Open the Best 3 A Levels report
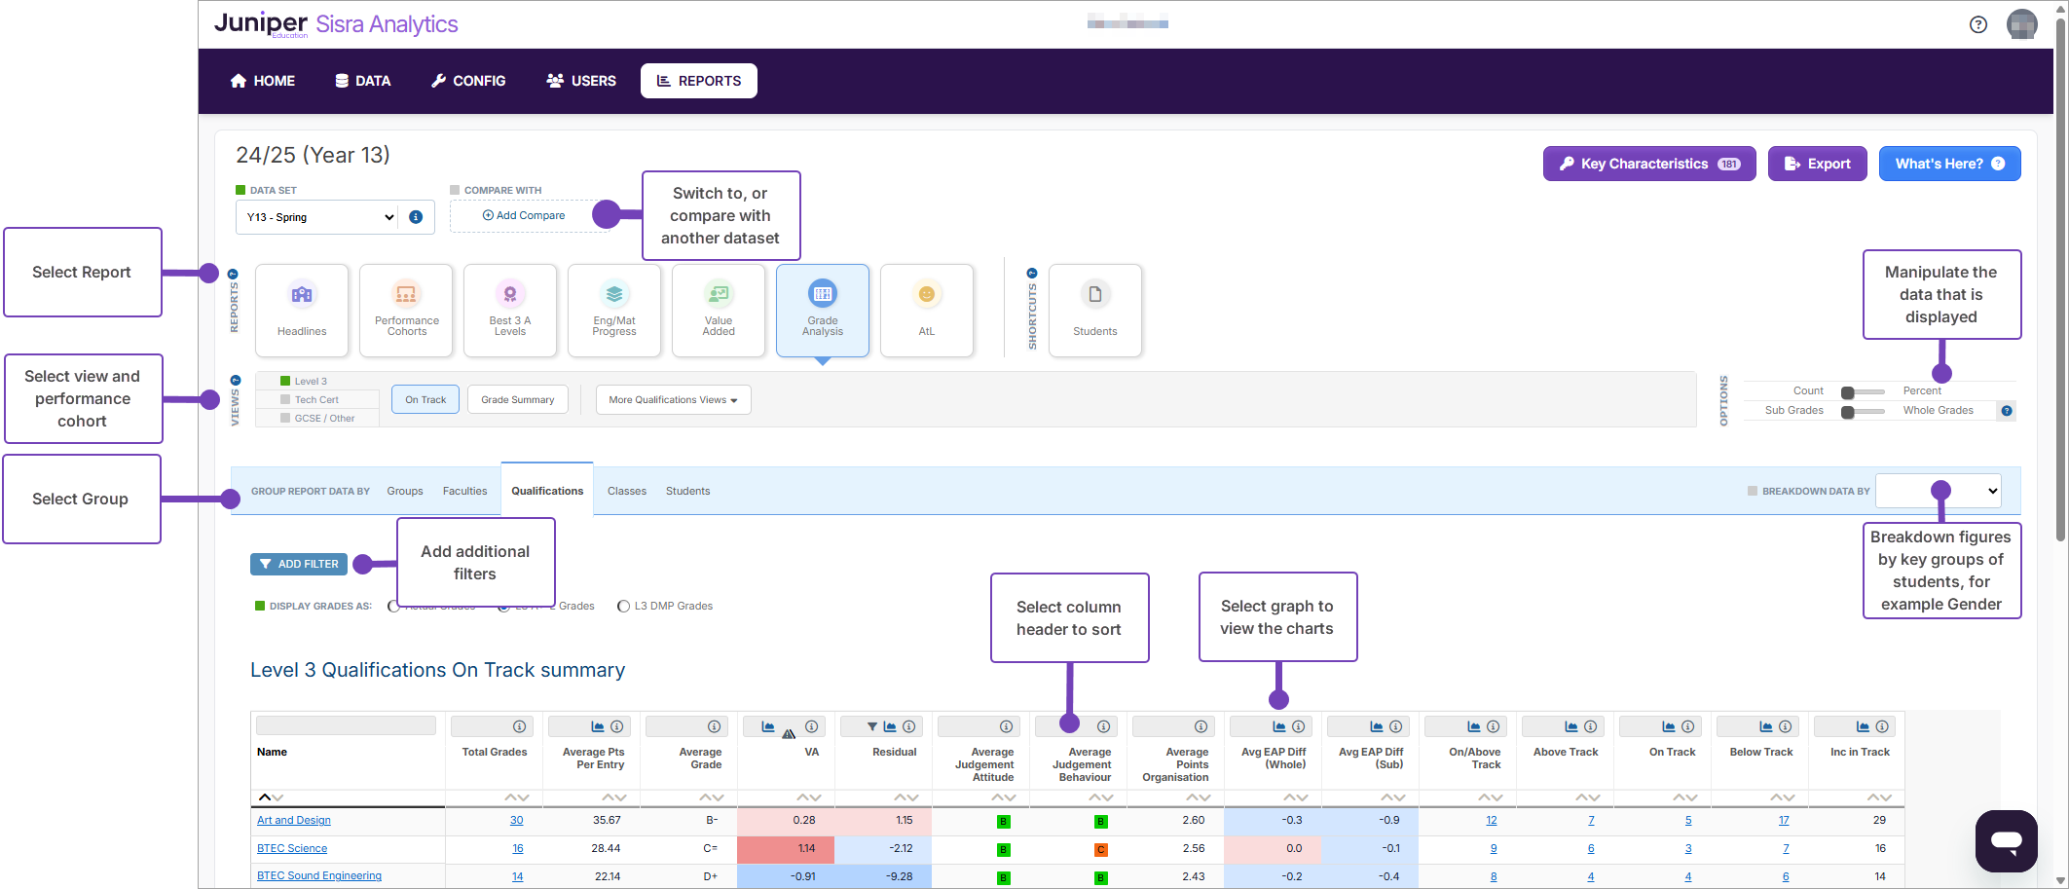 point(510,310)
